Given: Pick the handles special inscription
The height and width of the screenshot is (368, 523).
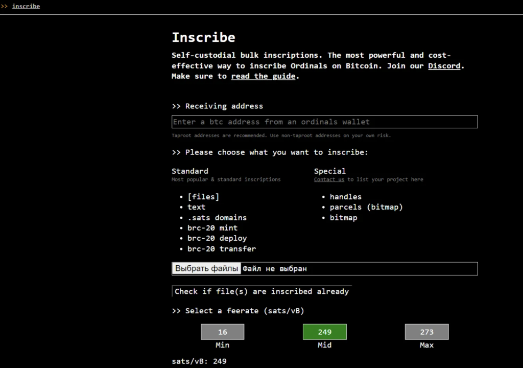Looking at the screenshot, I should pyautogui.click(x=346, y=197).
